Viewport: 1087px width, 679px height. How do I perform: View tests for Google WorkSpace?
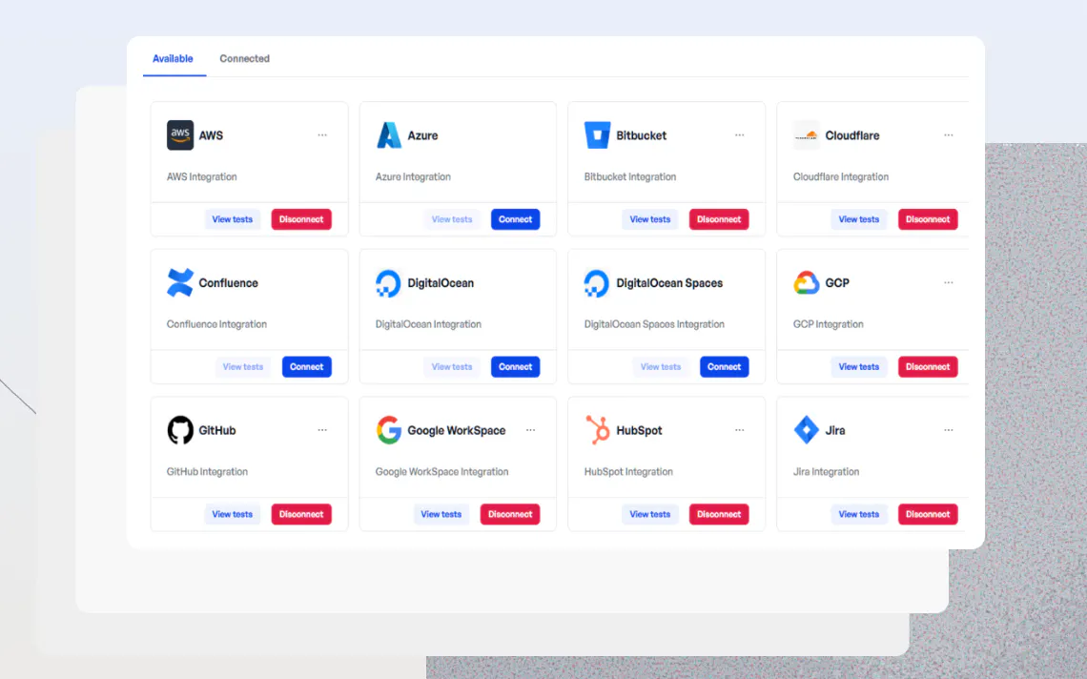coord(441,515)
